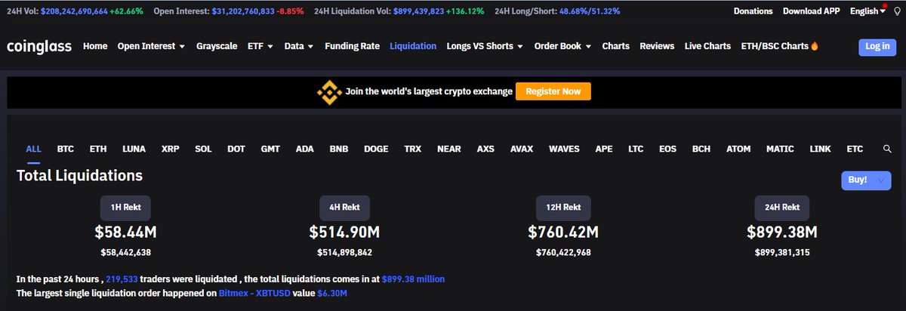This screenshot has width=906, height=311.
Task: Select the BCH tab
Action: [x=701, y=149]
